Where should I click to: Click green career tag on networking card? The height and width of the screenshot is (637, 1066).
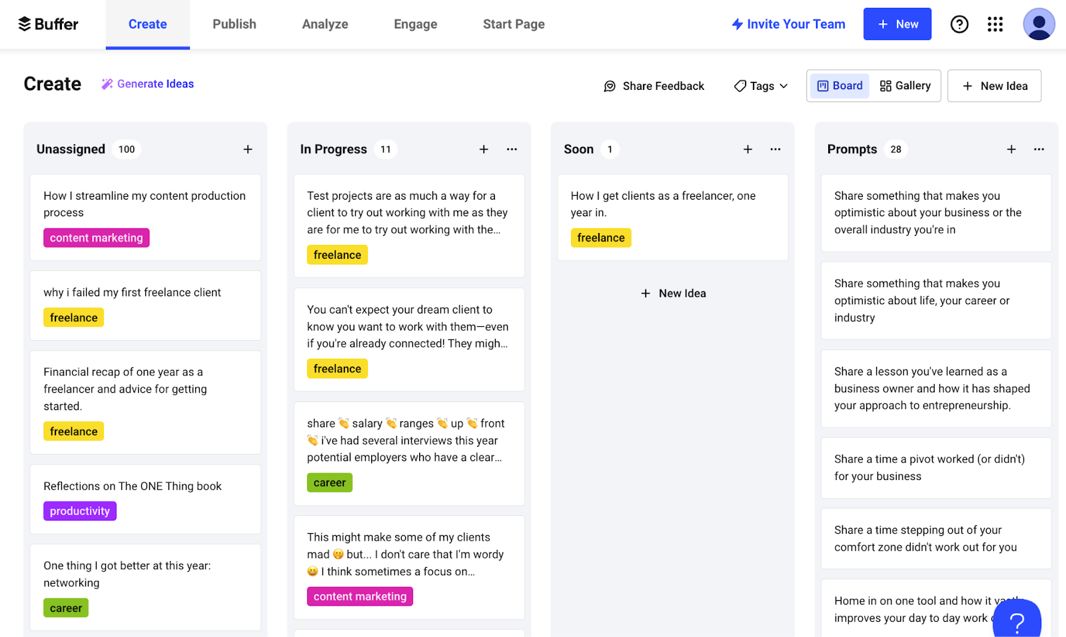66,608
